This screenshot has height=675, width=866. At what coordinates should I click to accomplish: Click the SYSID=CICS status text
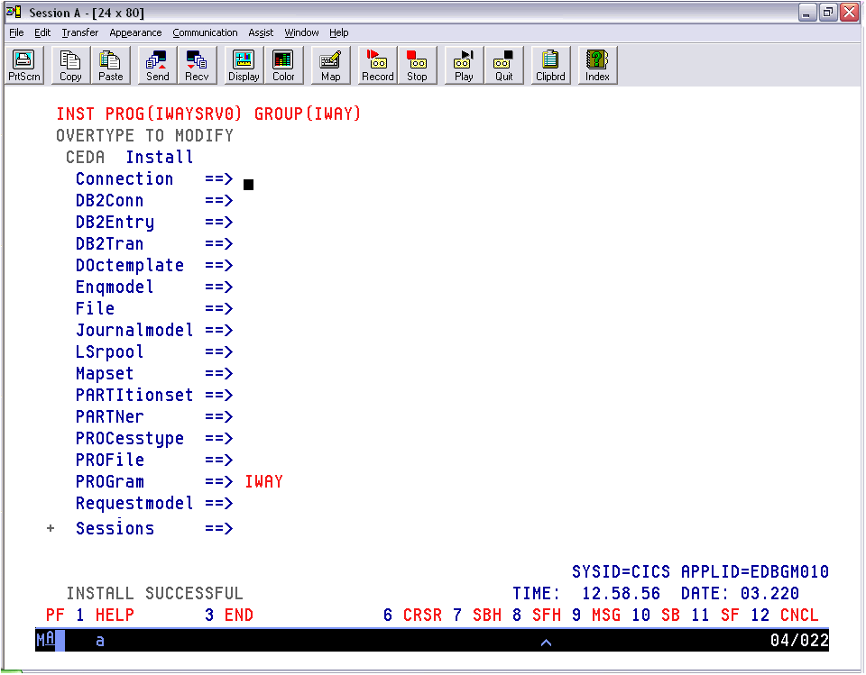click(x=621, y=571)
